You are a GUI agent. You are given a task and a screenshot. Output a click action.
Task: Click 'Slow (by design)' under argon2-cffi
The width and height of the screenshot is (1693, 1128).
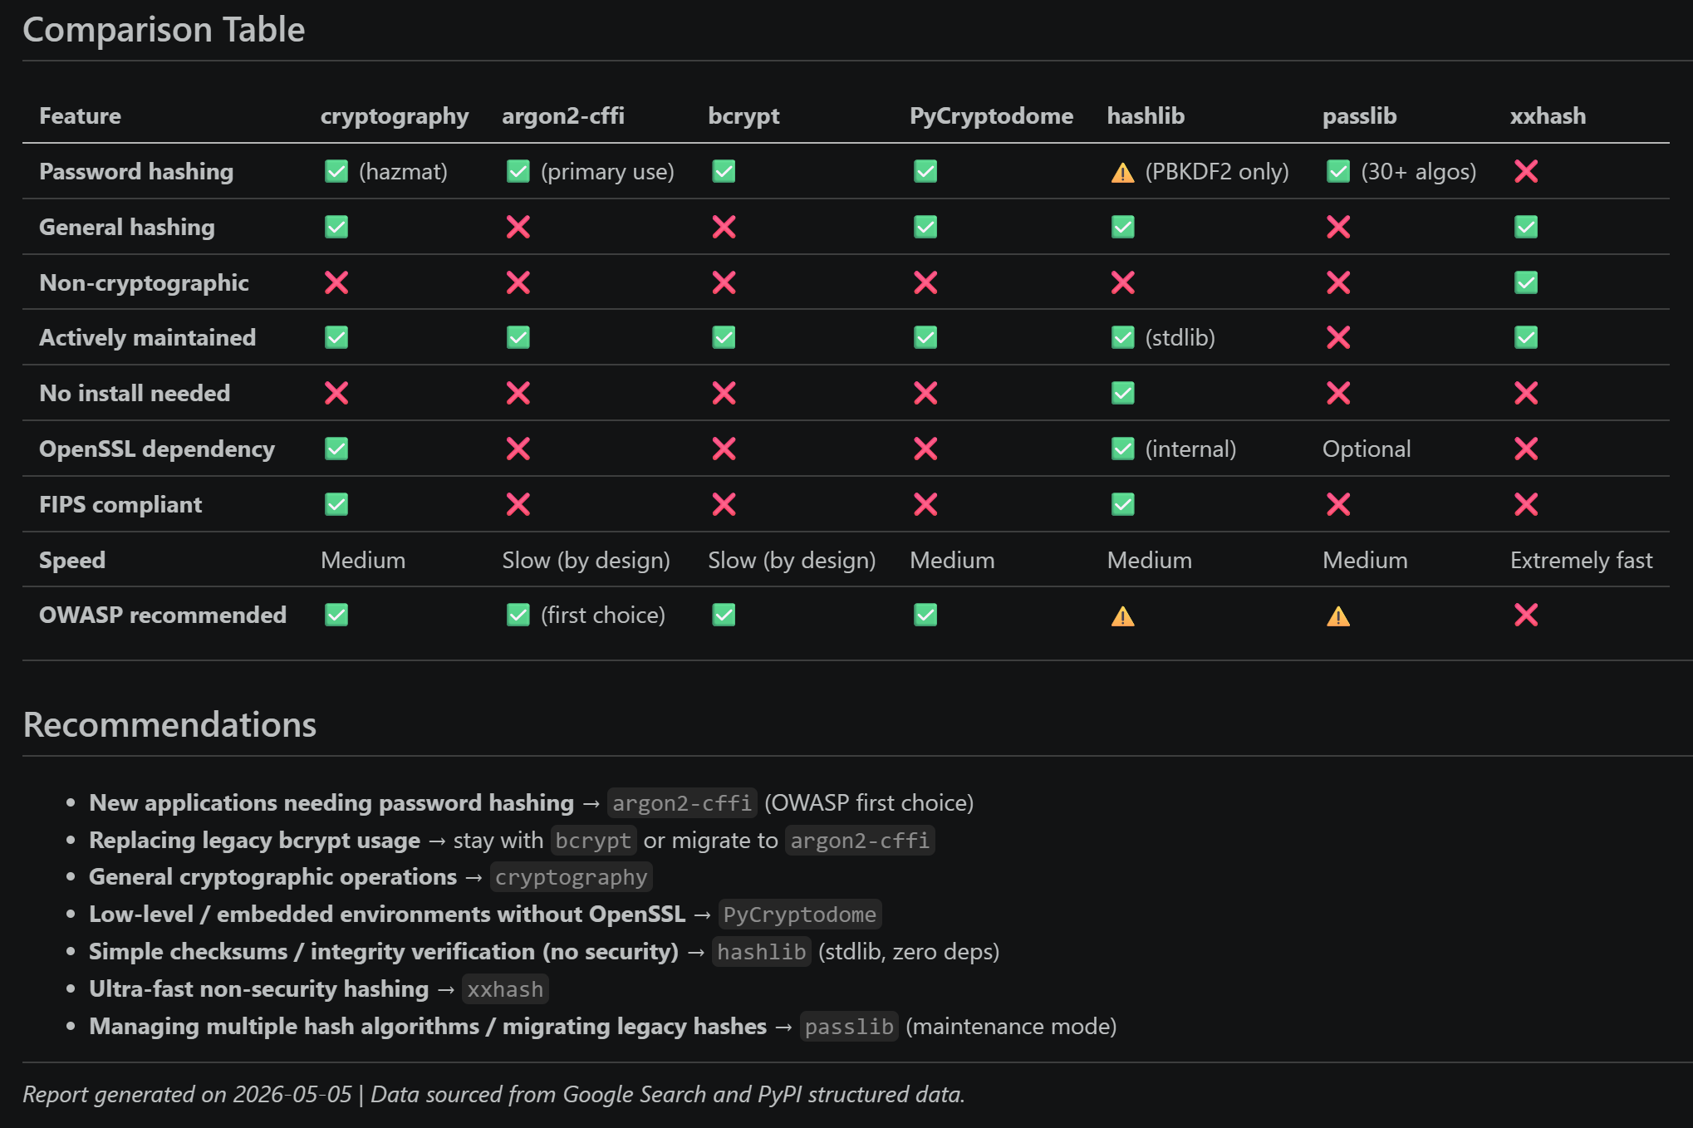coord(586,561)
